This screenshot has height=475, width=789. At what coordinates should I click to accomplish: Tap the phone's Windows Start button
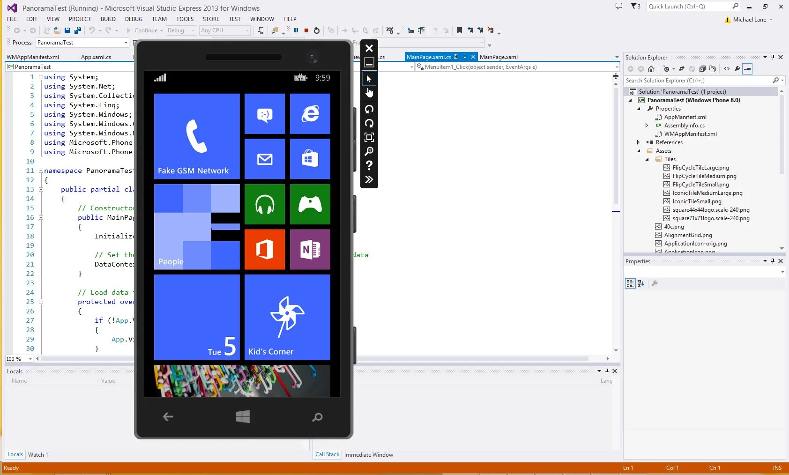coord(243,416)
